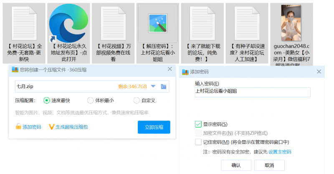This screenshot has width=334, height=174.
Task: Click the Microsoft Edge shortcut icon
Action: click(69, 22)
